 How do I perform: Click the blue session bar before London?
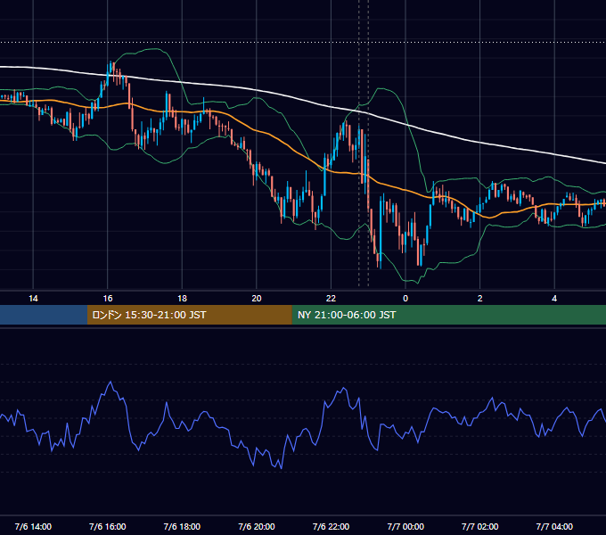tap(44, 315)
